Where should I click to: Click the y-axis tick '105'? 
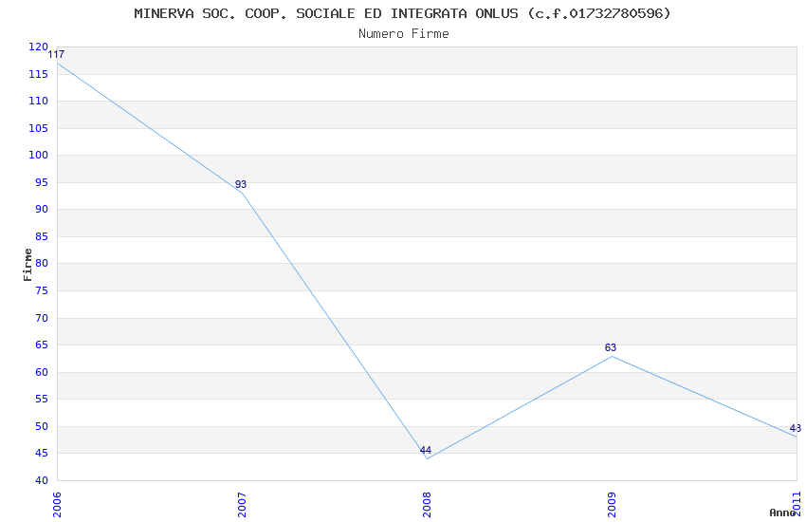click(39, 128)
